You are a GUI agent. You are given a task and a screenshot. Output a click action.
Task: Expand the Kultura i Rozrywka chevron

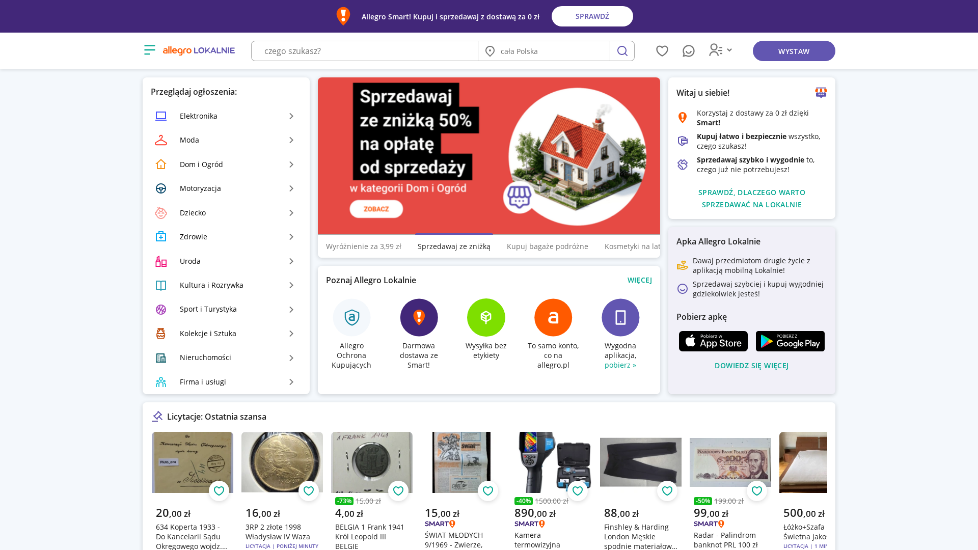pos(291,285)
